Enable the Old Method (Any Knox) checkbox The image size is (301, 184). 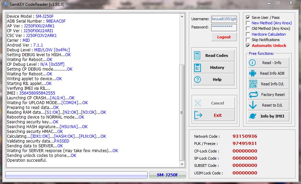click(x=248, y=28)
